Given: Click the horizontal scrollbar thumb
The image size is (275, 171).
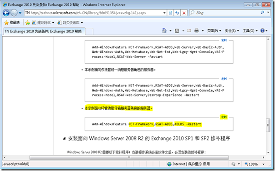Looking at the screenshot, I should [x=129, y=157].
